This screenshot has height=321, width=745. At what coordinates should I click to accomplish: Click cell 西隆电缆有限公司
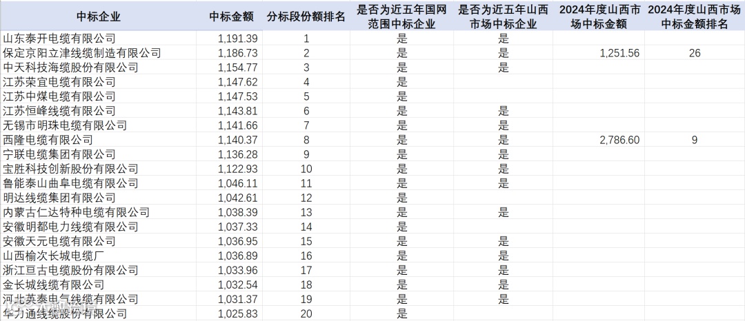pyautogui.click(x=99, y=140)
